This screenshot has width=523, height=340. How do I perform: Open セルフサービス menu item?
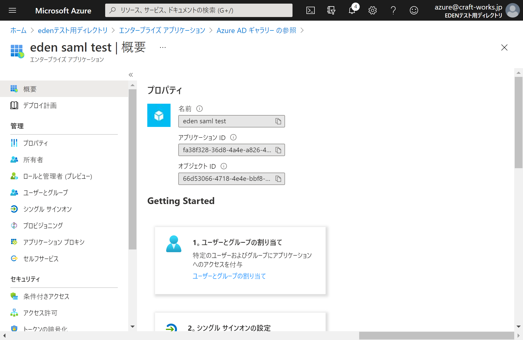click(64, 259)
